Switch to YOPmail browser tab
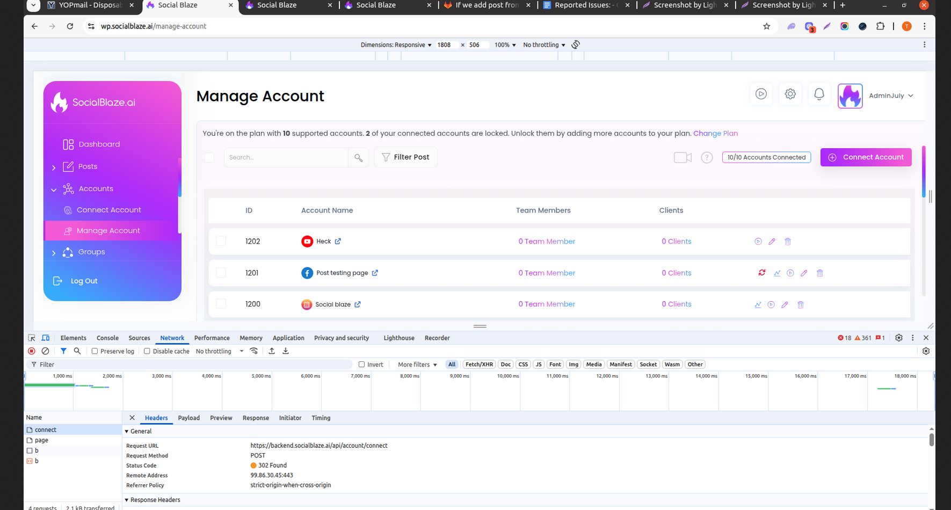This screenshot has height=510, width=951. pyautogui.click(x=90, y=5)
